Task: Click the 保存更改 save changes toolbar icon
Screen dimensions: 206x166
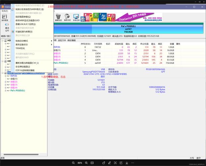Action: click(x=5, y=17)
